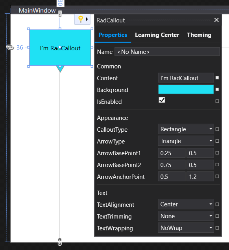This screenshot has height=250, width=229.
Task: Expand the quick actions arrow beside the lightbulb
Action: (x=87, y=19)
